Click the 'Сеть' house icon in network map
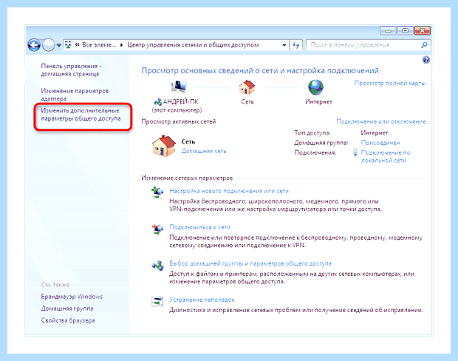 pos(247,87)
